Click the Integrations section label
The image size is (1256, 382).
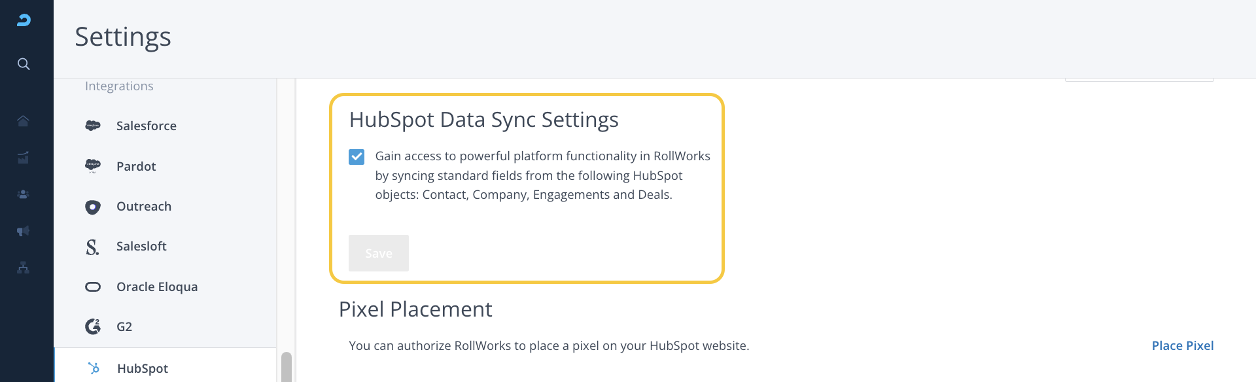pyautogui.click(x=119, y=86)
